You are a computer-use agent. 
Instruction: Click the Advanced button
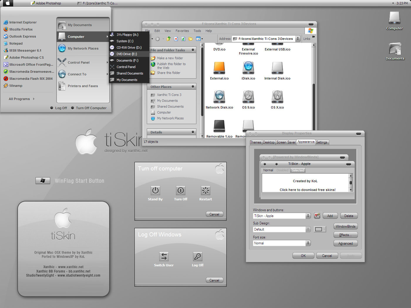click(346, 243)
